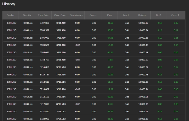Image resolution: width=189 pixels, height=121 pixels.
Task: Select the balance cell 10 001.17
Action: pyautogui.click(x=143, y=111)
